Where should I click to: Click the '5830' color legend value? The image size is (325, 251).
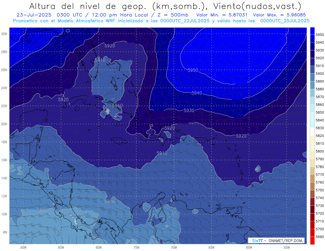320,128
